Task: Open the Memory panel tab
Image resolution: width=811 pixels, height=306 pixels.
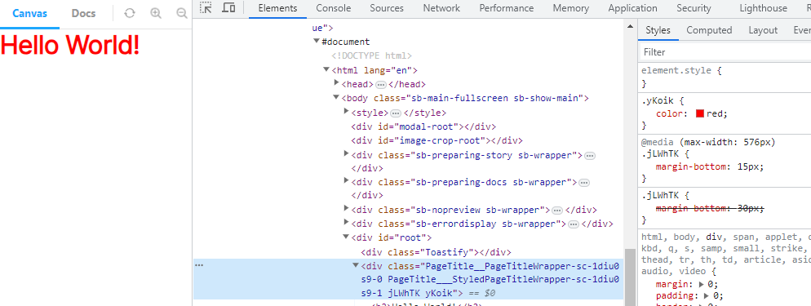Action: [571, 8]
